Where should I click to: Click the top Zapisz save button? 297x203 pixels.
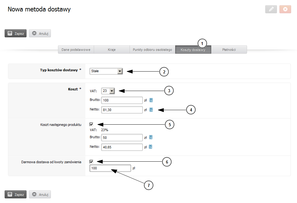click(15, 33)
